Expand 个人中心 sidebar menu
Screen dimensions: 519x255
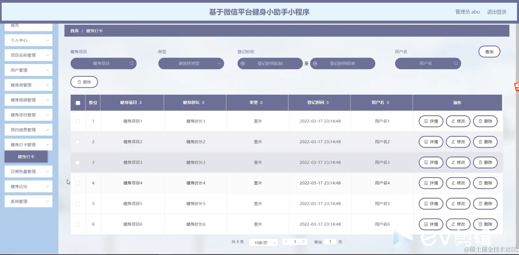tap(28, 40)
